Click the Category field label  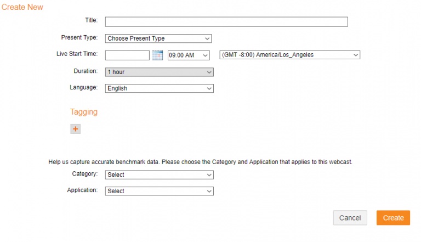click(85, 174)
